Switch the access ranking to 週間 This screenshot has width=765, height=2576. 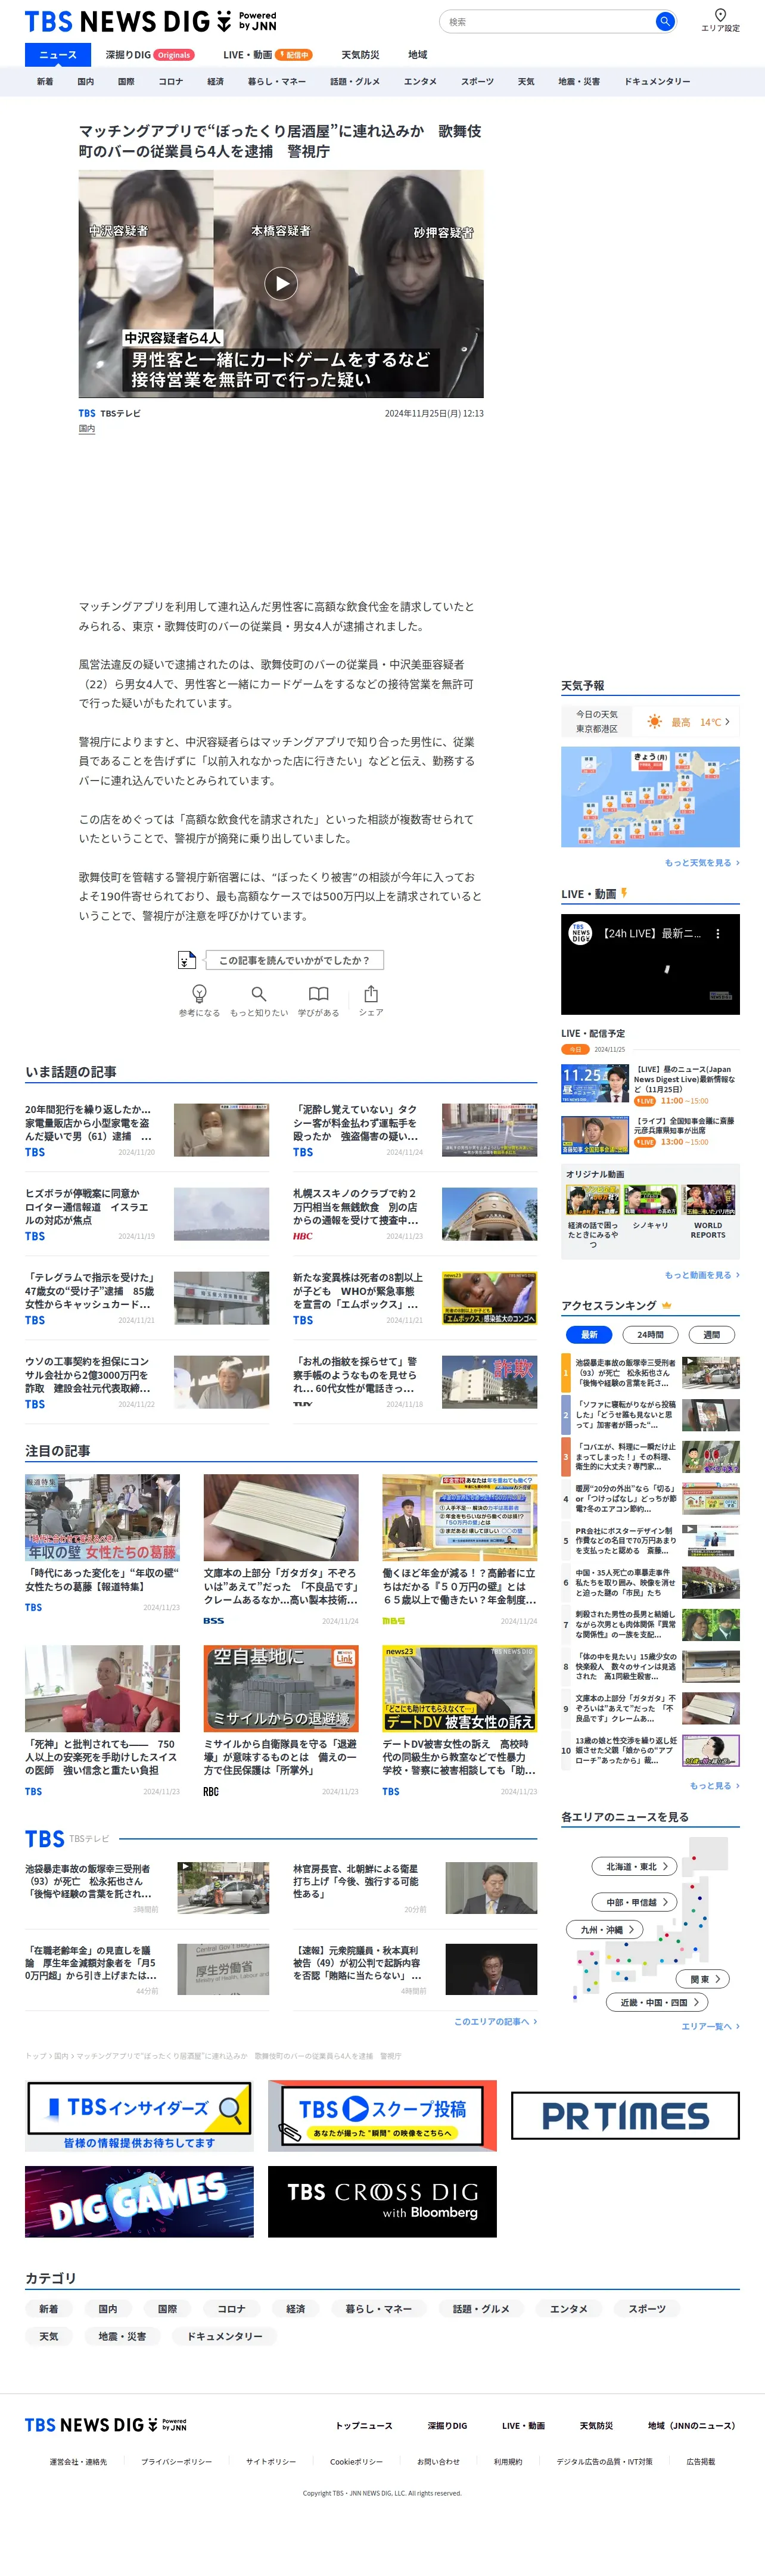[x=712, y=1334]
